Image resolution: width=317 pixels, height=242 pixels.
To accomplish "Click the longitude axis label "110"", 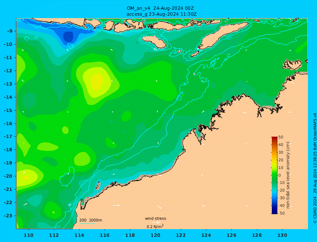I will [x=29, y=235].
